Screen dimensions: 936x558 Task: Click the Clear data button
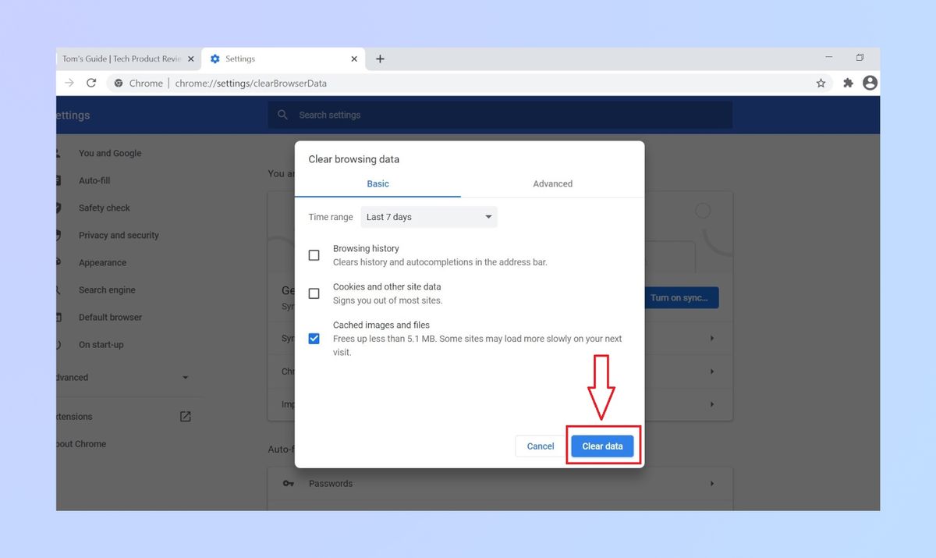(x=602, y=446)
